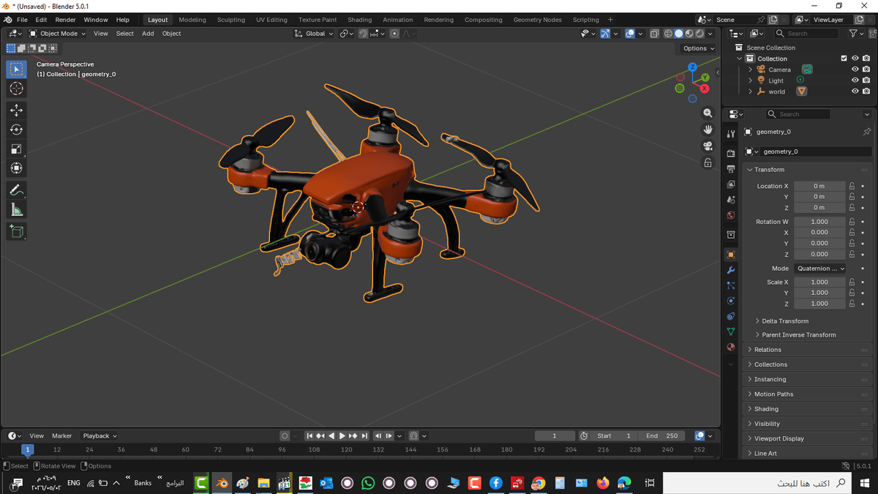Click the pan hand icon in viewport

pos(708,130)
